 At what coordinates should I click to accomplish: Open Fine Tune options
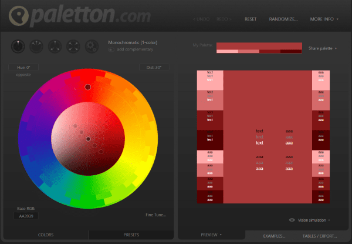156,215
